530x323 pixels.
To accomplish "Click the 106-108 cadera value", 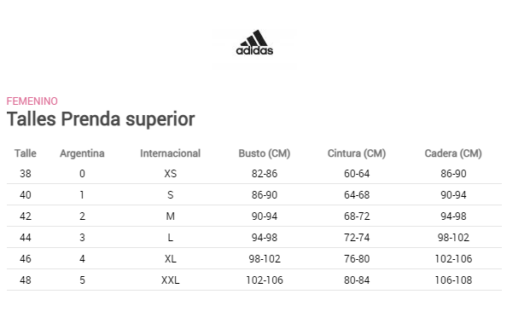I will 453,280.
